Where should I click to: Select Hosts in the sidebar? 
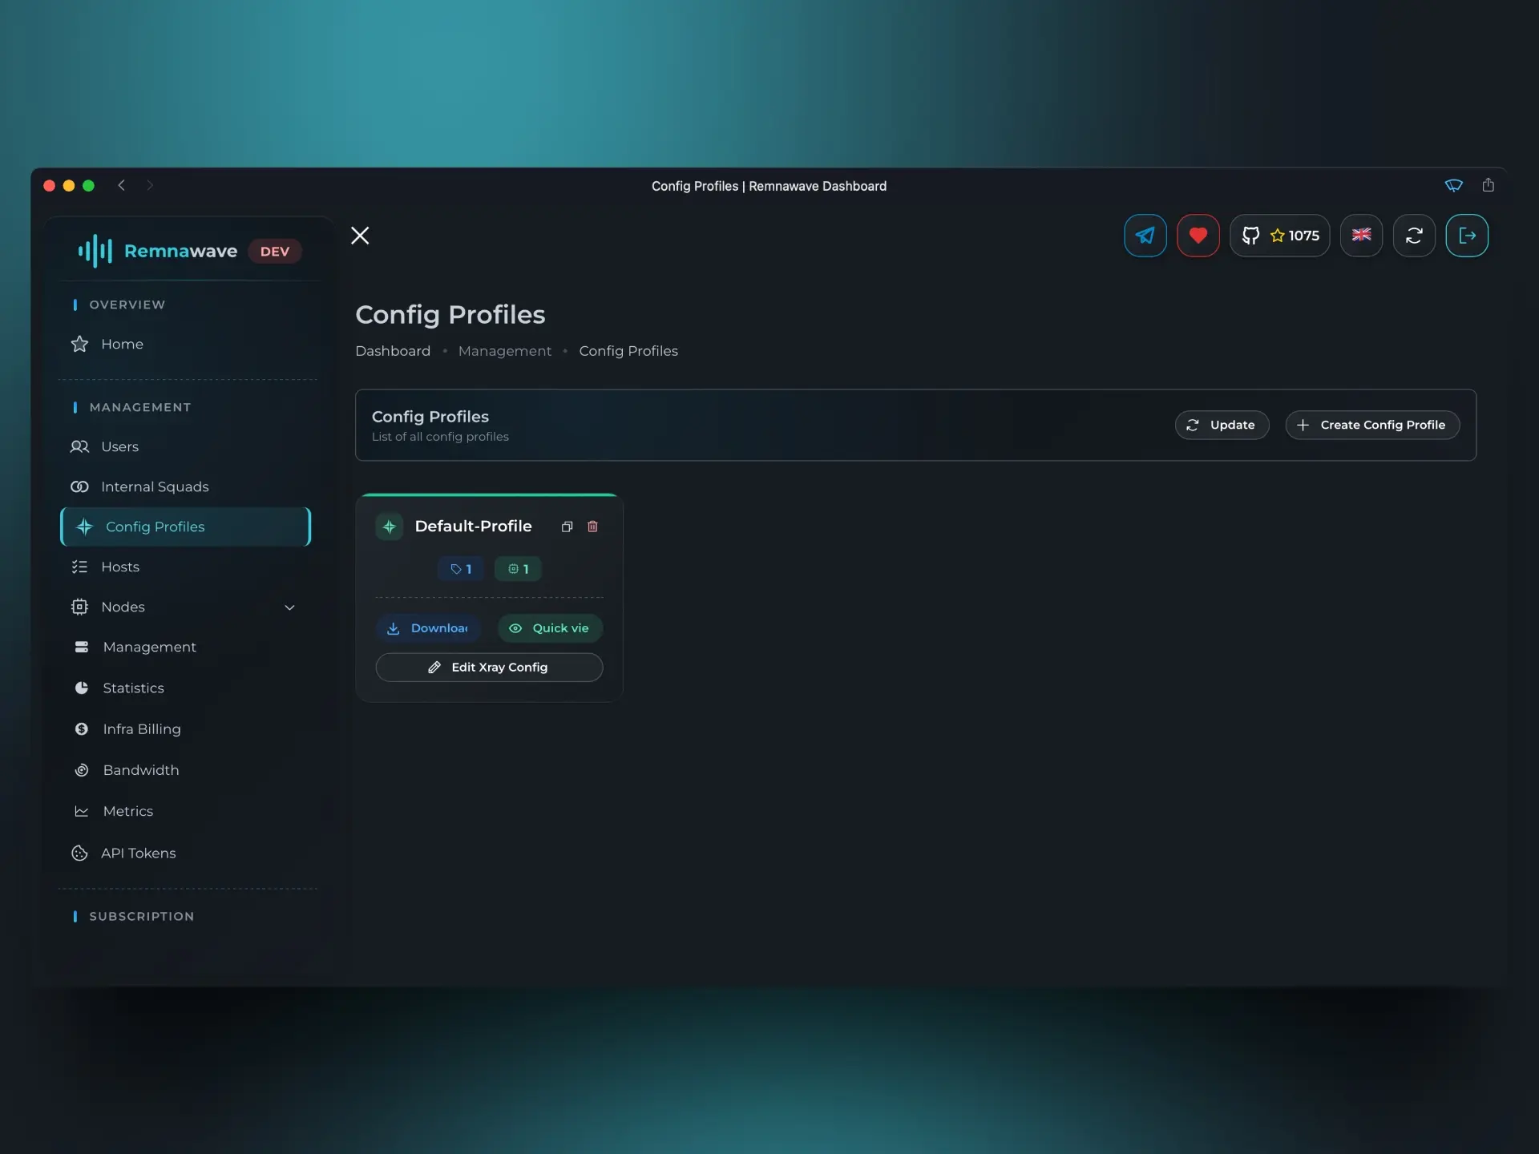point(120,567)
